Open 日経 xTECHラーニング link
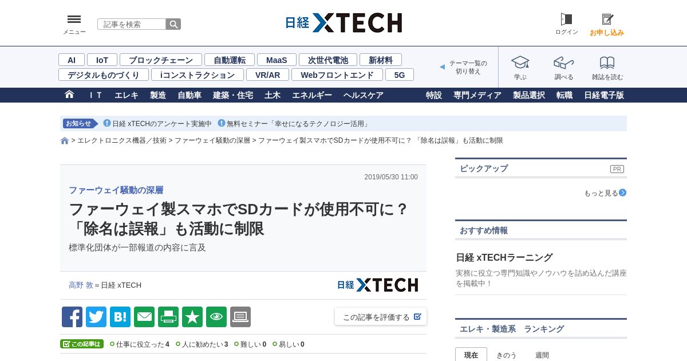The height and width of the screenshot is (361, 687). point(504,257)
